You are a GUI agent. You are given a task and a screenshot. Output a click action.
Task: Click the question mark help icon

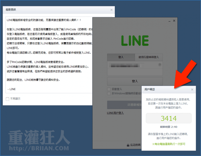(160, 65)
